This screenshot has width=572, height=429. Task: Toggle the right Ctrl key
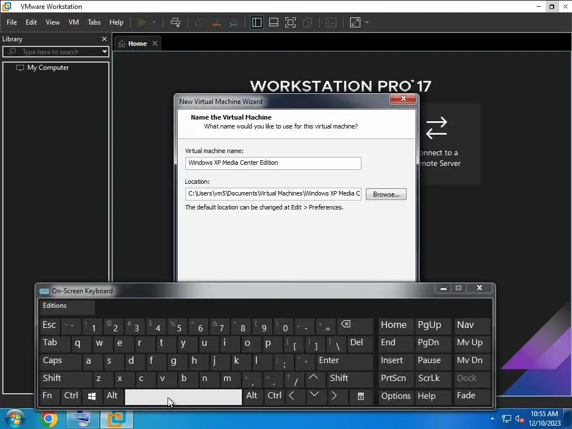pyautogui.click(x=274, y=396)
